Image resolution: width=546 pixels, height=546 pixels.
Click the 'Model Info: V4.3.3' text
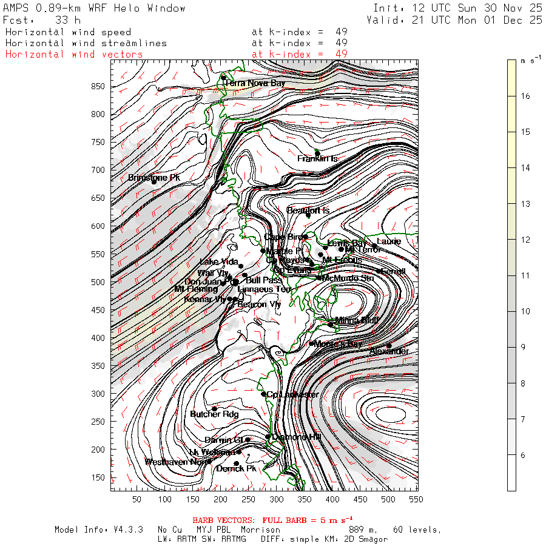coord(99,530)
